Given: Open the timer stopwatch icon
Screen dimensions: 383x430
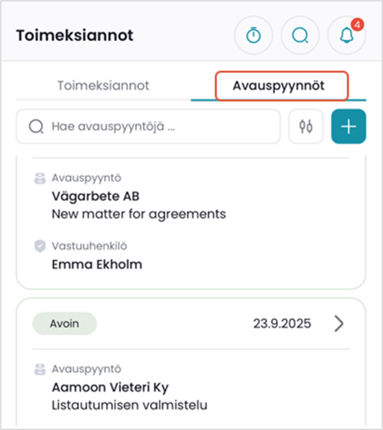Looking at the screenshot, I should point(254,36).
